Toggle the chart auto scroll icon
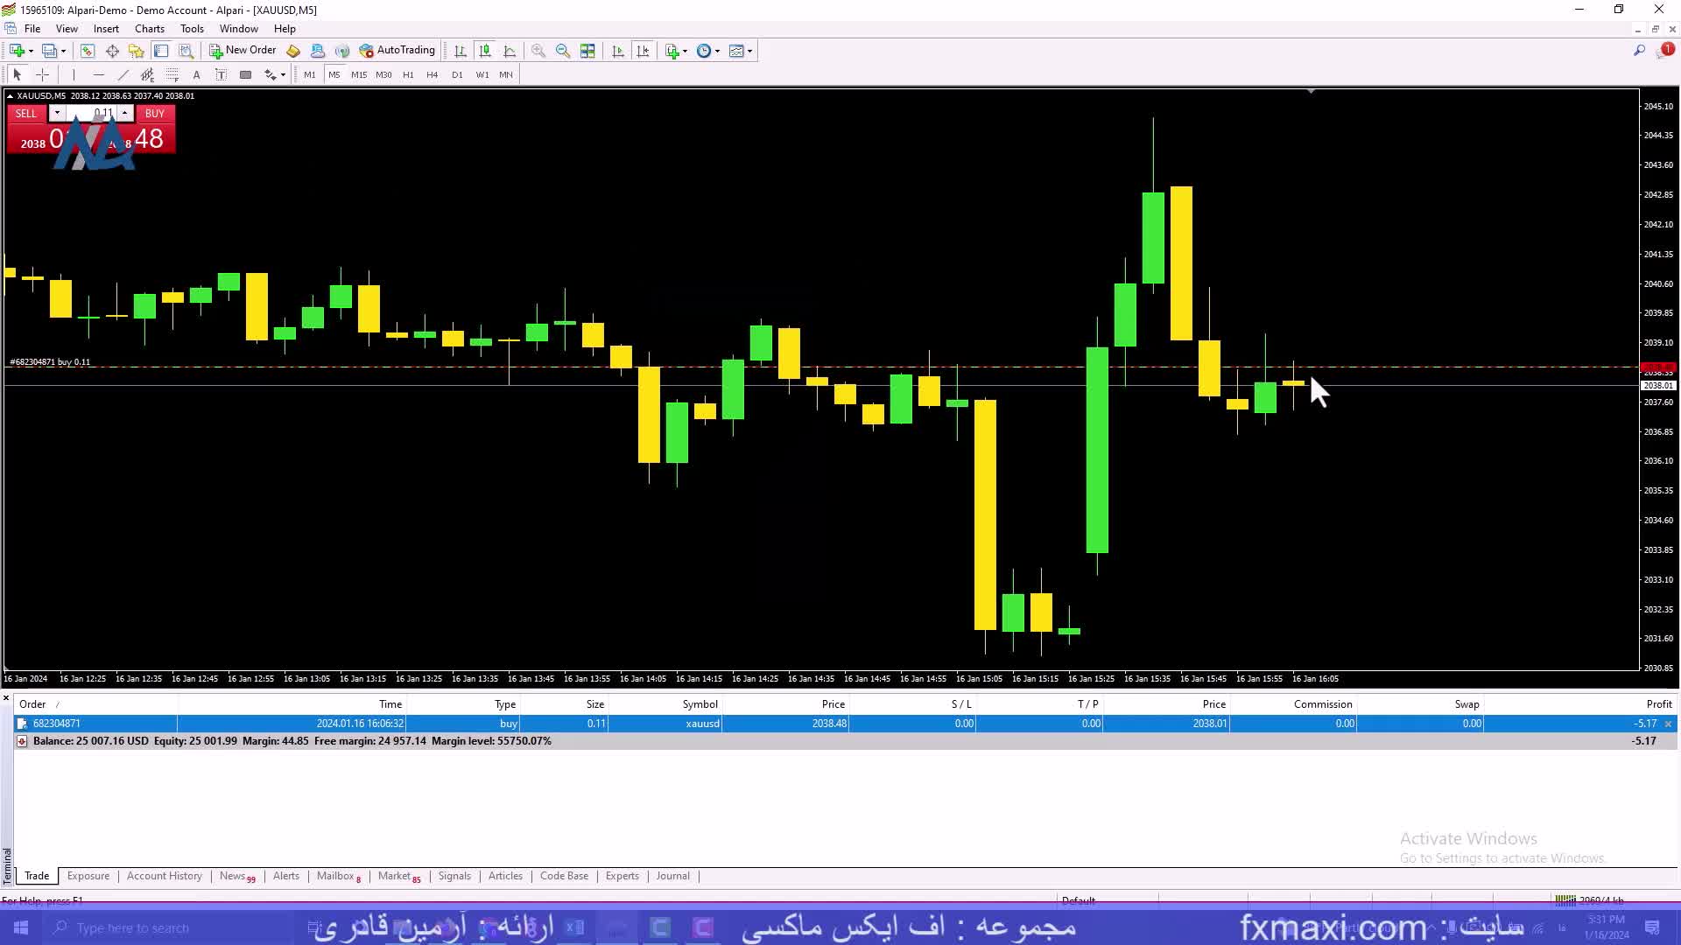Screen dimensions: 1681x945 tap(618, 51)
